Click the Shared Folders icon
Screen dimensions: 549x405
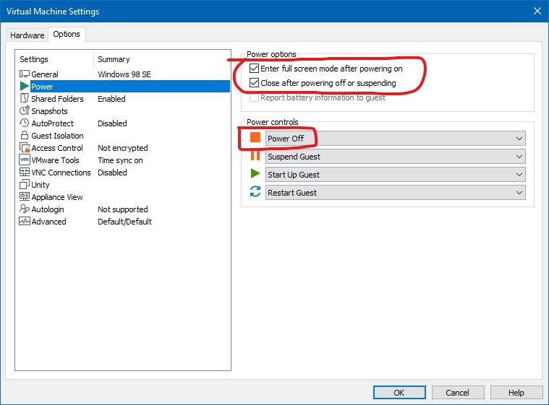tap(24, 98)
